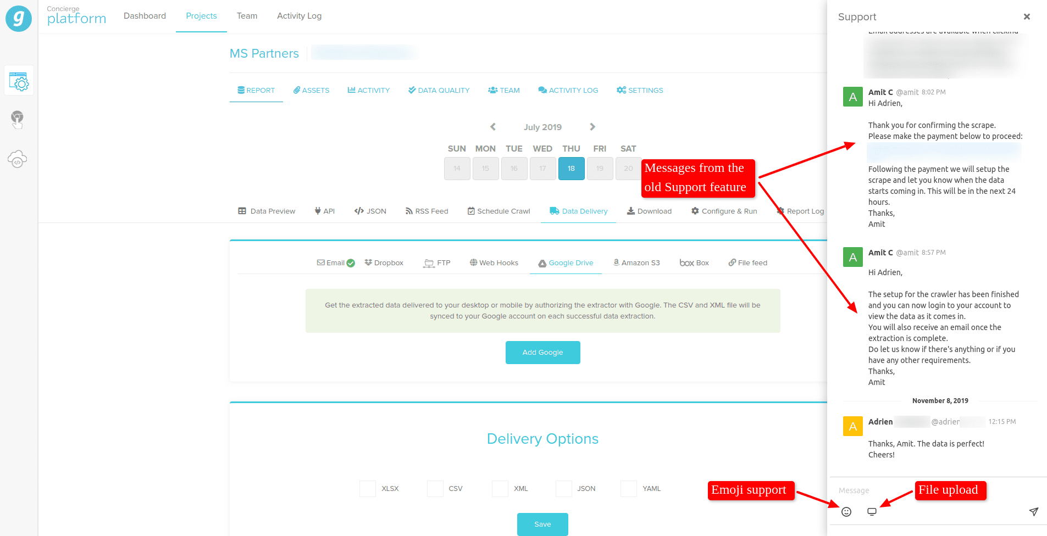The image size is (1047, 536).
Task: Switch to the Dropbox delivery tab
Action: coord(384,263)
